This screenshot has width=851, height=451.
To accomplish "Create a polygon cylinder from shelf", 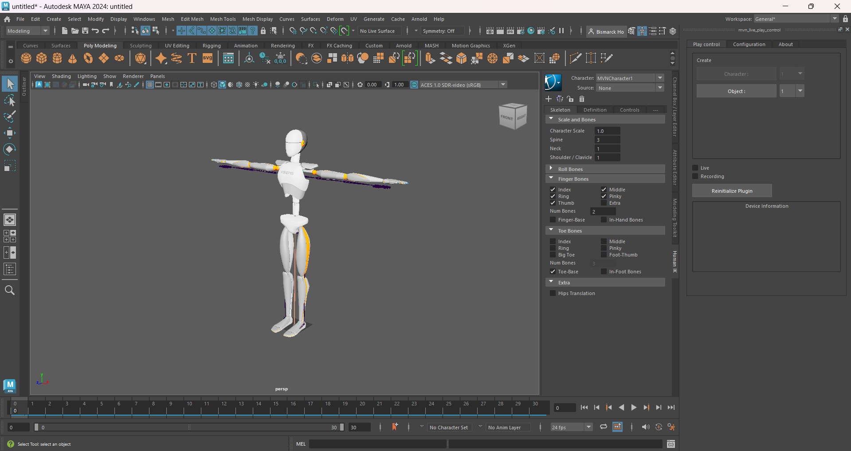I will [57, 58].
